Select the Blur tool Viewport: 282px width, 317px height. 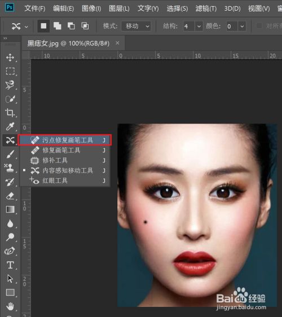coord(10,223)
